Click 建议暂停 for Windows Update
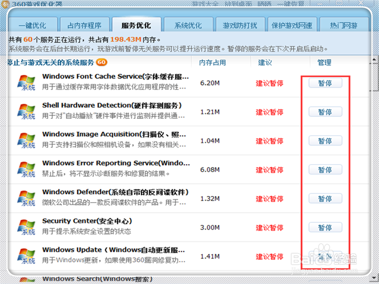Viewport: 379px width, 284px height. pyautogui.click(x=270, y=257)
